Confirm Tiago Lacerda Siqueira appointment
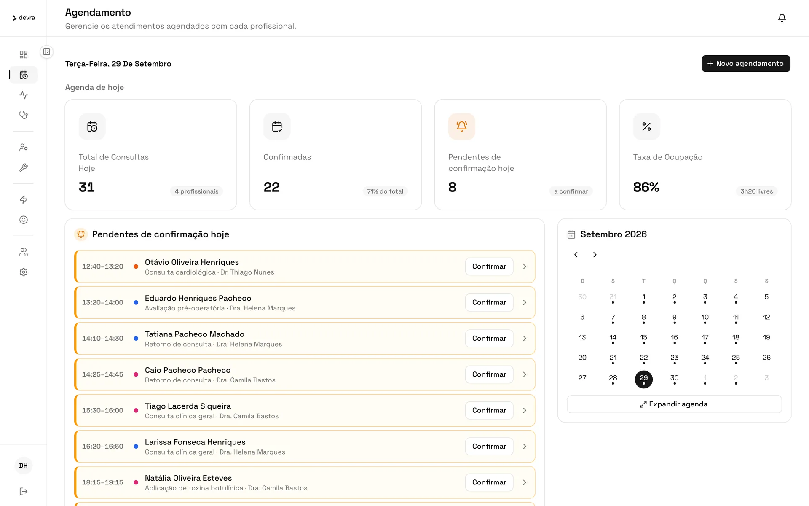Viewport: 809px width, 506px height. coord(489,410)
